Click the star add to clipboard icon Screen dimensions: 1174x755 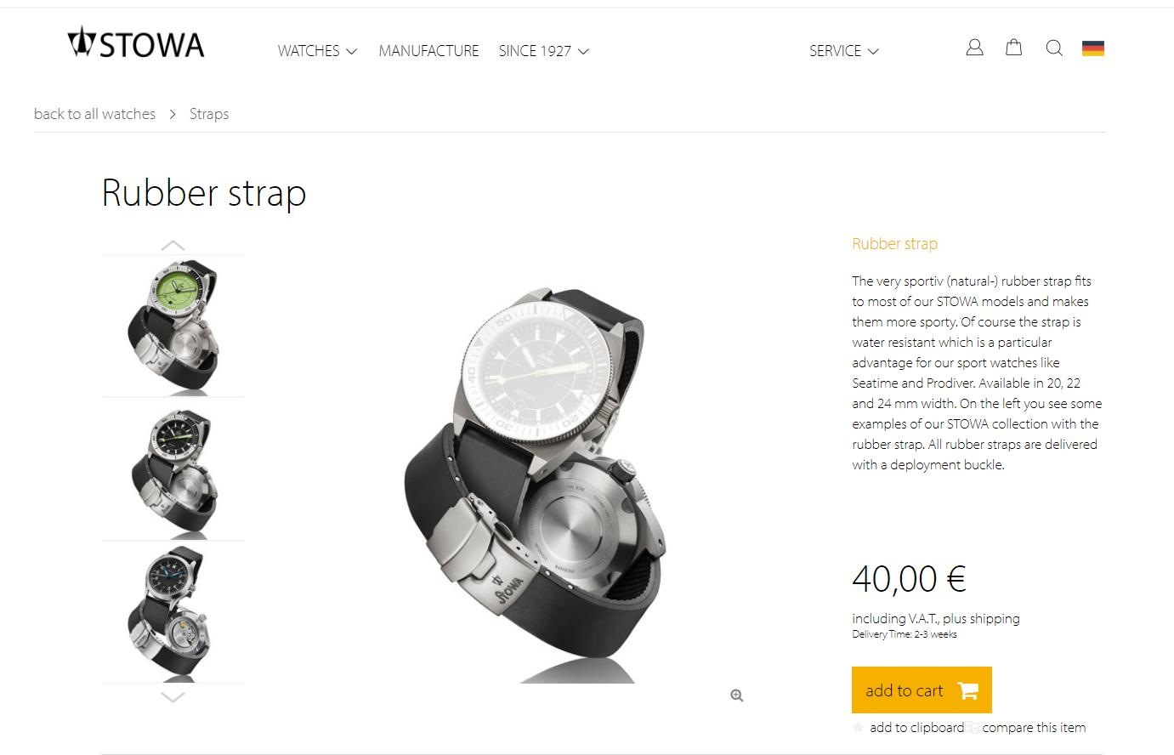pyautogui.click(x=858, y=727)
